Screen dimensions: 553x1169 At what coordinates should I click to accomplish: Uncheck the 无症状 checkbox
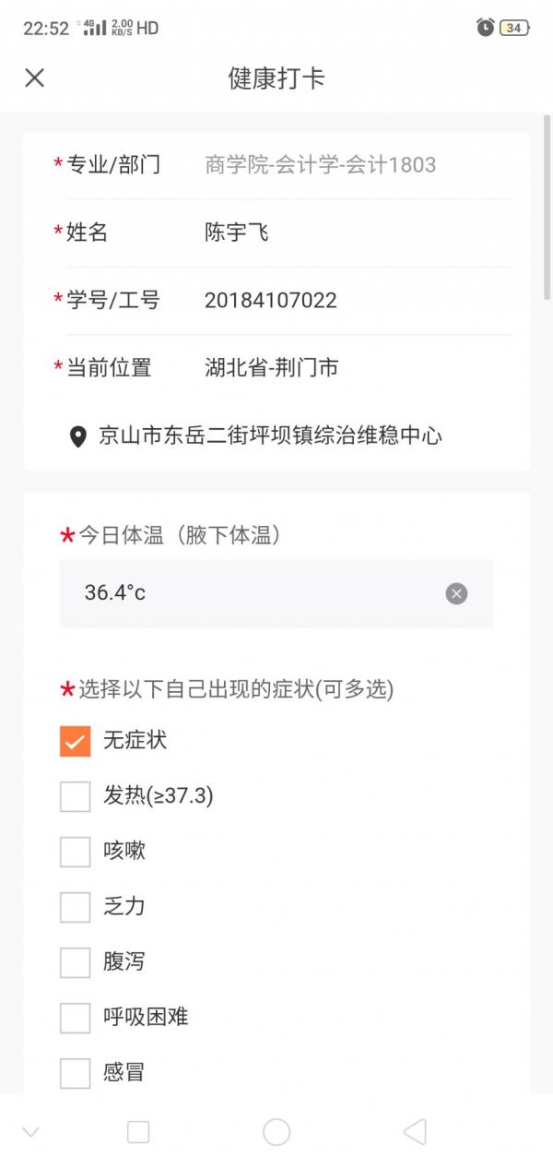point(76,741)
